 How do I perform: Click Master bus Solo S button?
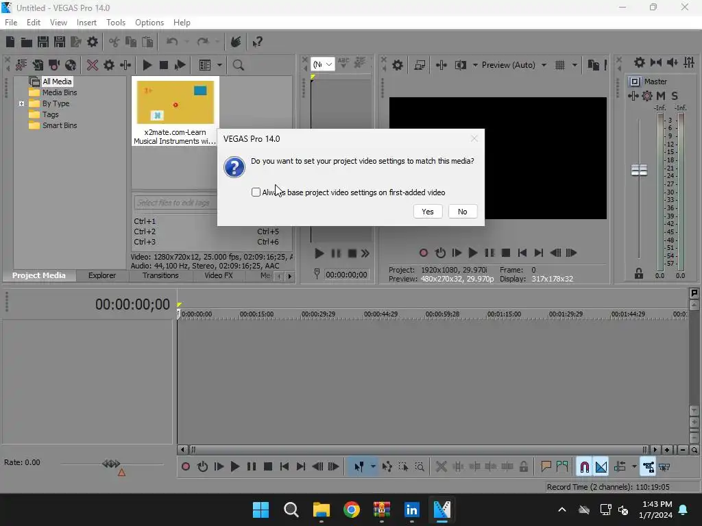[x=675, y=96]
